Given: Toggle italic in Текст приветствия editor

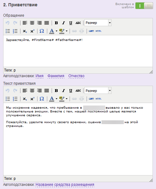Looking at the screenshot, I should tap(64, 90).
